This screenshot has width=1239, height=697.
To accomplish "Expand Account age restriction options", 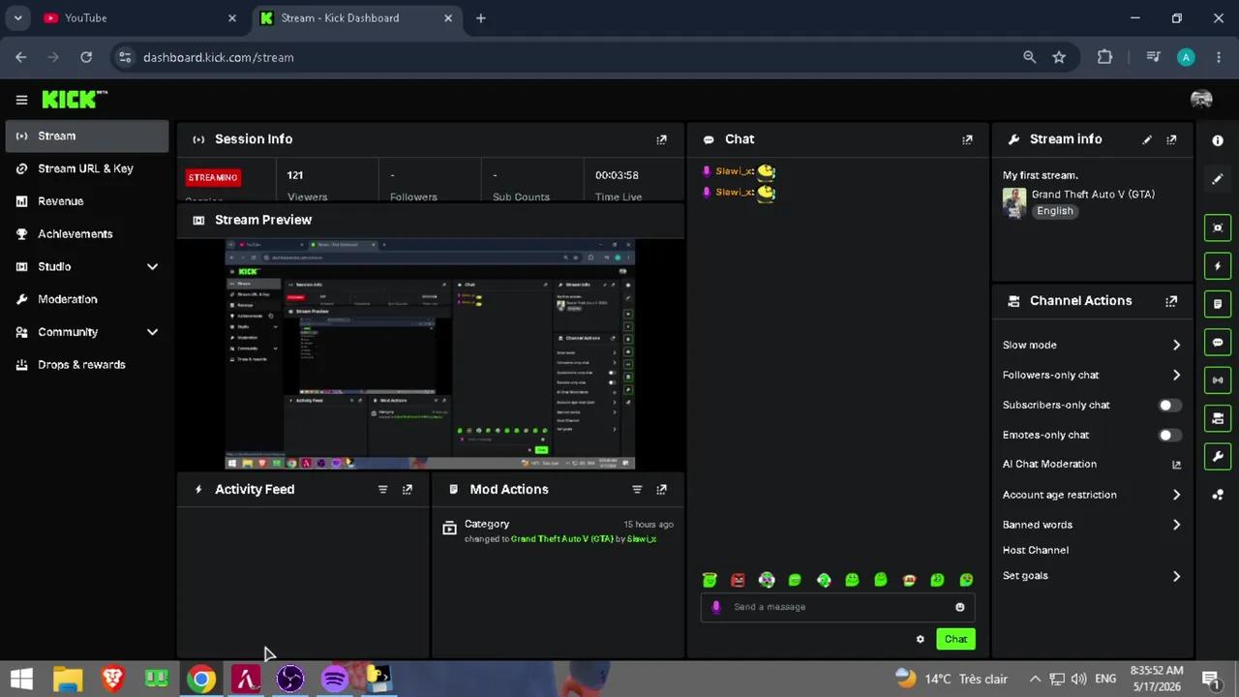I will click(1176, 495).
